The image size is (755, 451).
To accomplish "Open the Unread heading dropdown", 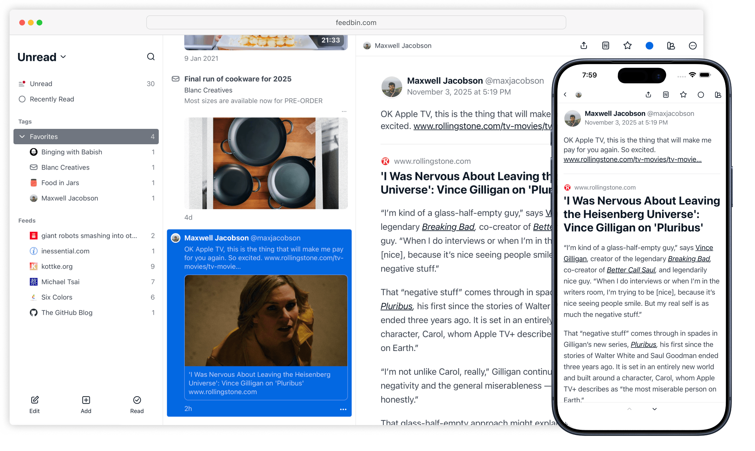I will (x=42, y=57).
